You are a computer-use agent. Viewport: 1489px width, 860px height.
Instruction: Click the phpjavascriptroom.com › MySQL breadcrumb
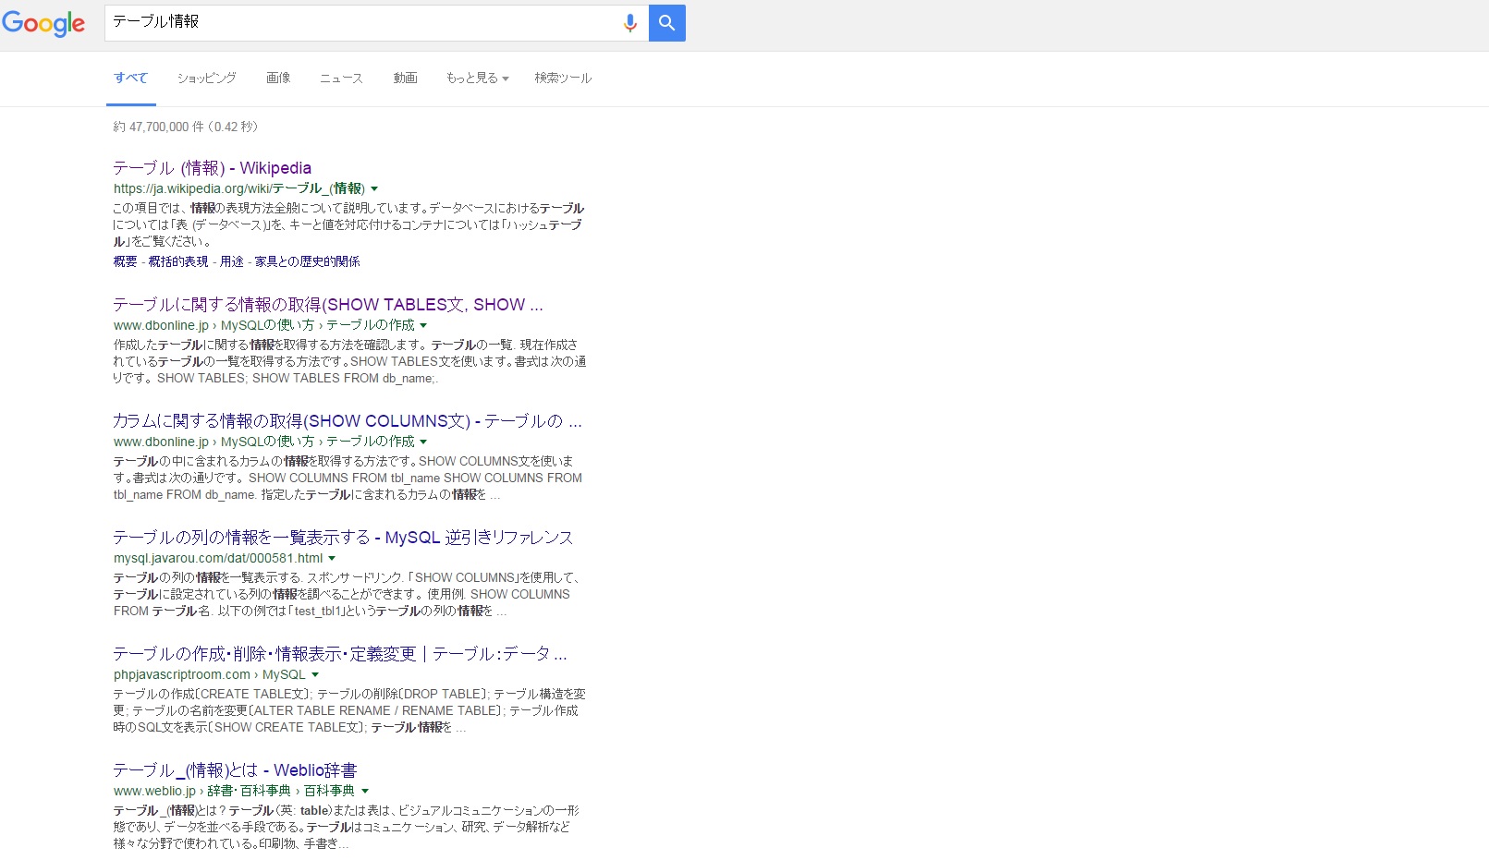[x=210, y=674]
